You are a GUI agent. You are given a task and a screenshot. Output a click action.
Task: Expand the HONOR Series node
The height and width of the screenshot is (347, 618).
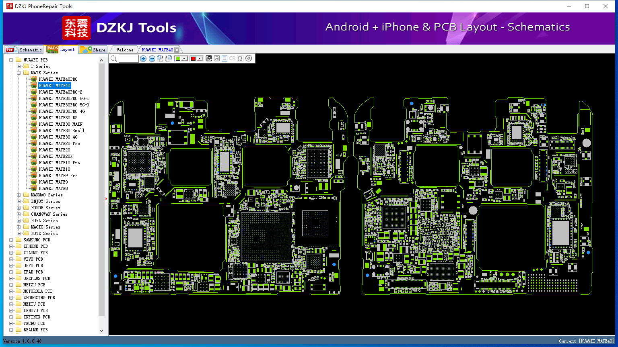(x=19, y=208)
